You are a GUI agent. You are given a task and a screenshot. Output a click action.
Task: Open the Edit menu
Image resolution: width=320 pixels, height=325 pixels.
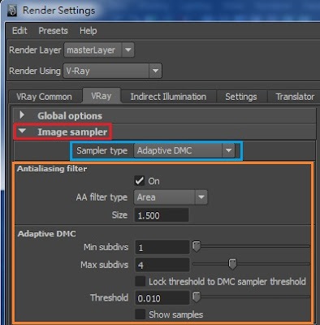coord(19,31)
